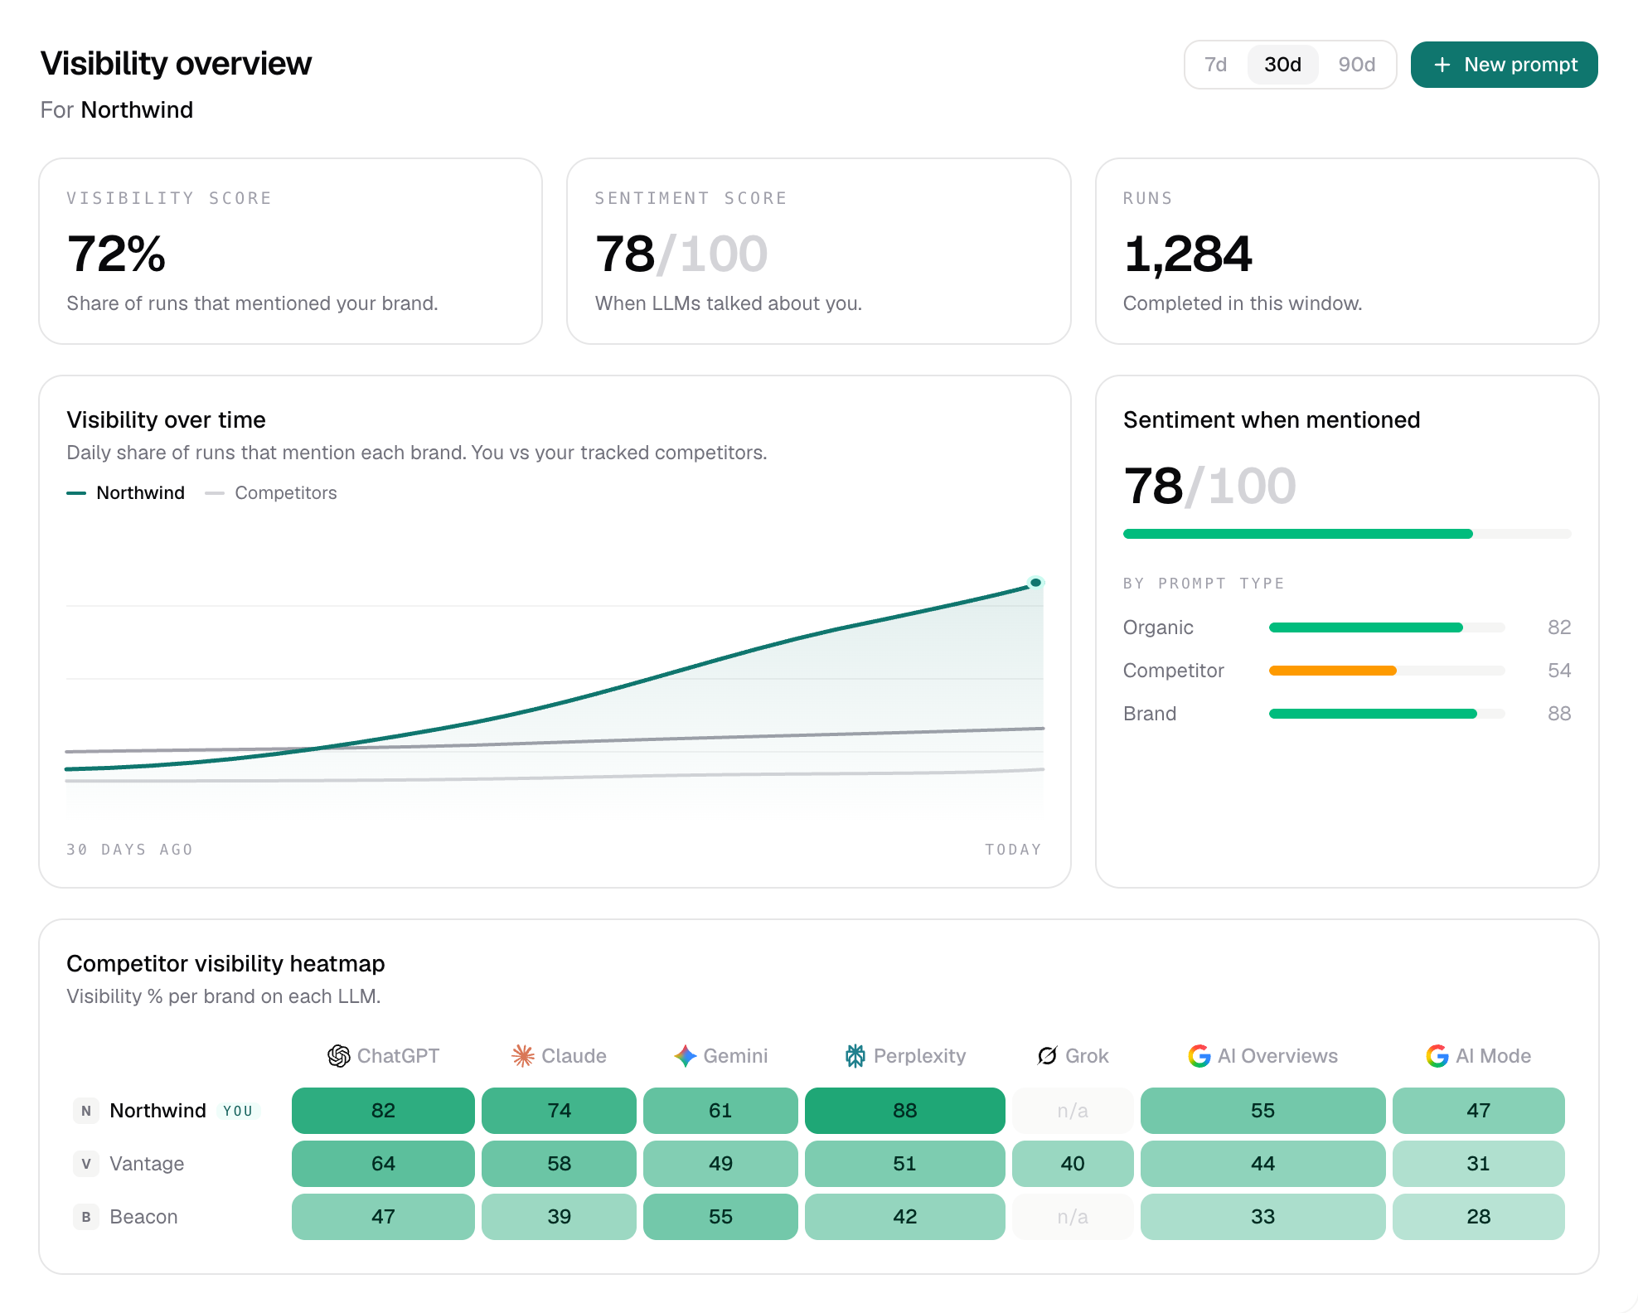Click the Organic sentiment value 82

pyautogui.click(x=1559, y=627)
